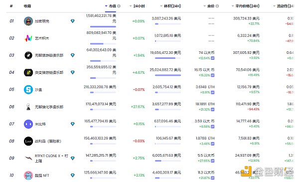Click diamond badge next to RTFKT CLONE X

tap(72, 158)
